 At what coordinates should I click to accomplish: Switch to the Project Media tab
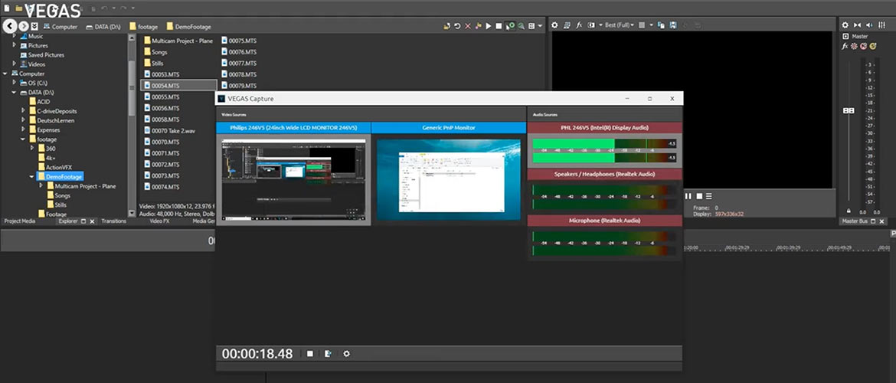pos(20,221)
